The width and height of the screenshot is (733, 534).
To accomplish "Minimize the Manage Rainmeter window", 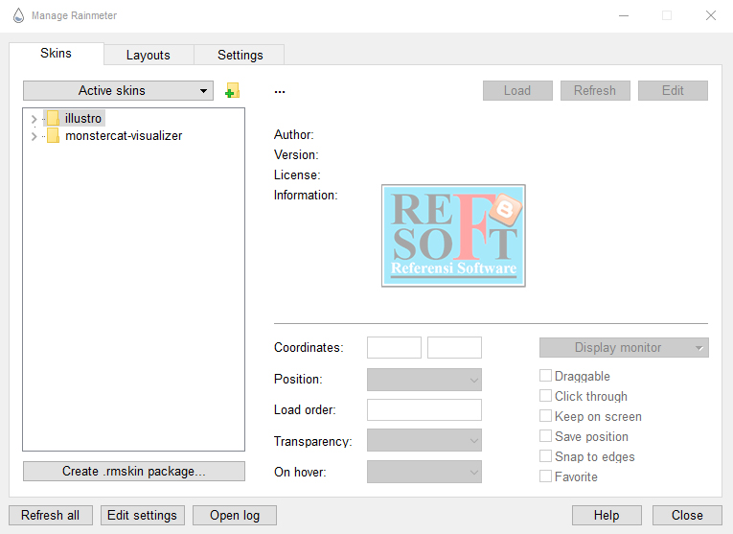I will [624, 15].
